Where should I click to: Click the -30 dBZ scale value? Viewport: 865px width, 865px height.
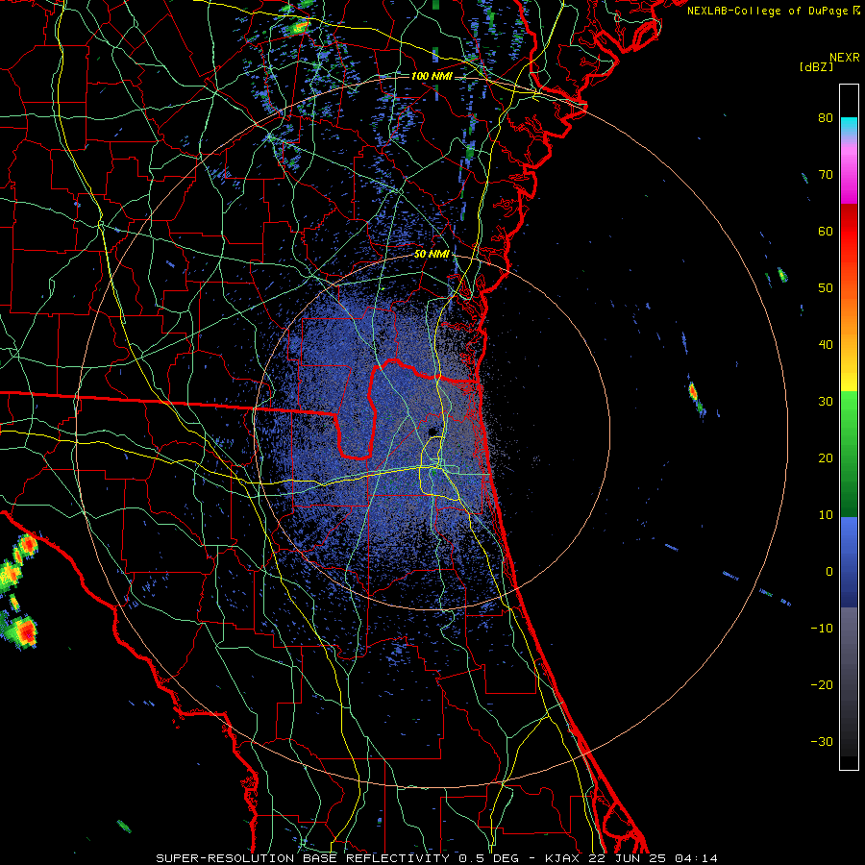[822, 742]
